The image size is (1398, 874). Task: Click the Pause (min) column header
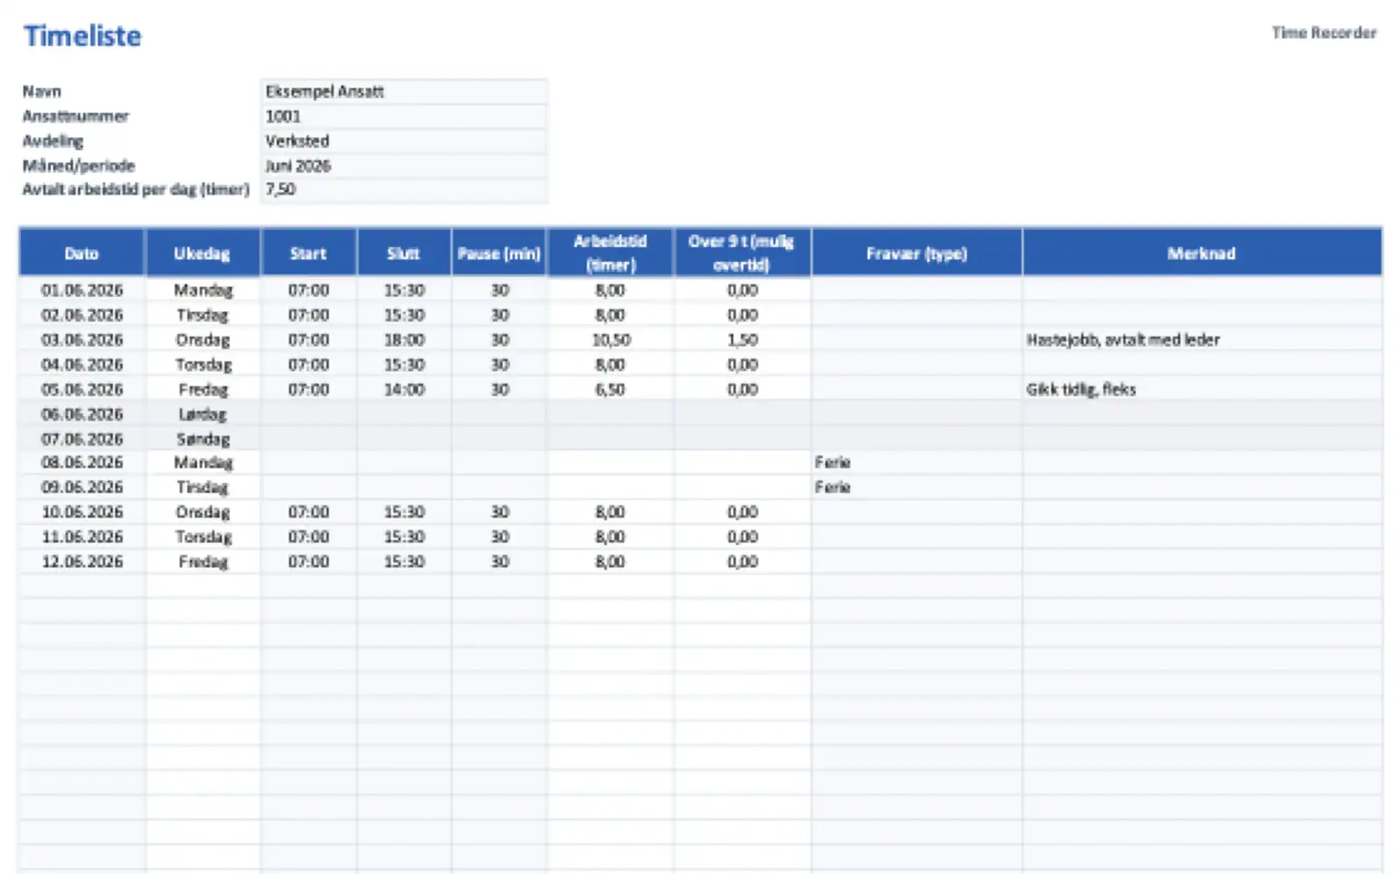pos(499,253)
